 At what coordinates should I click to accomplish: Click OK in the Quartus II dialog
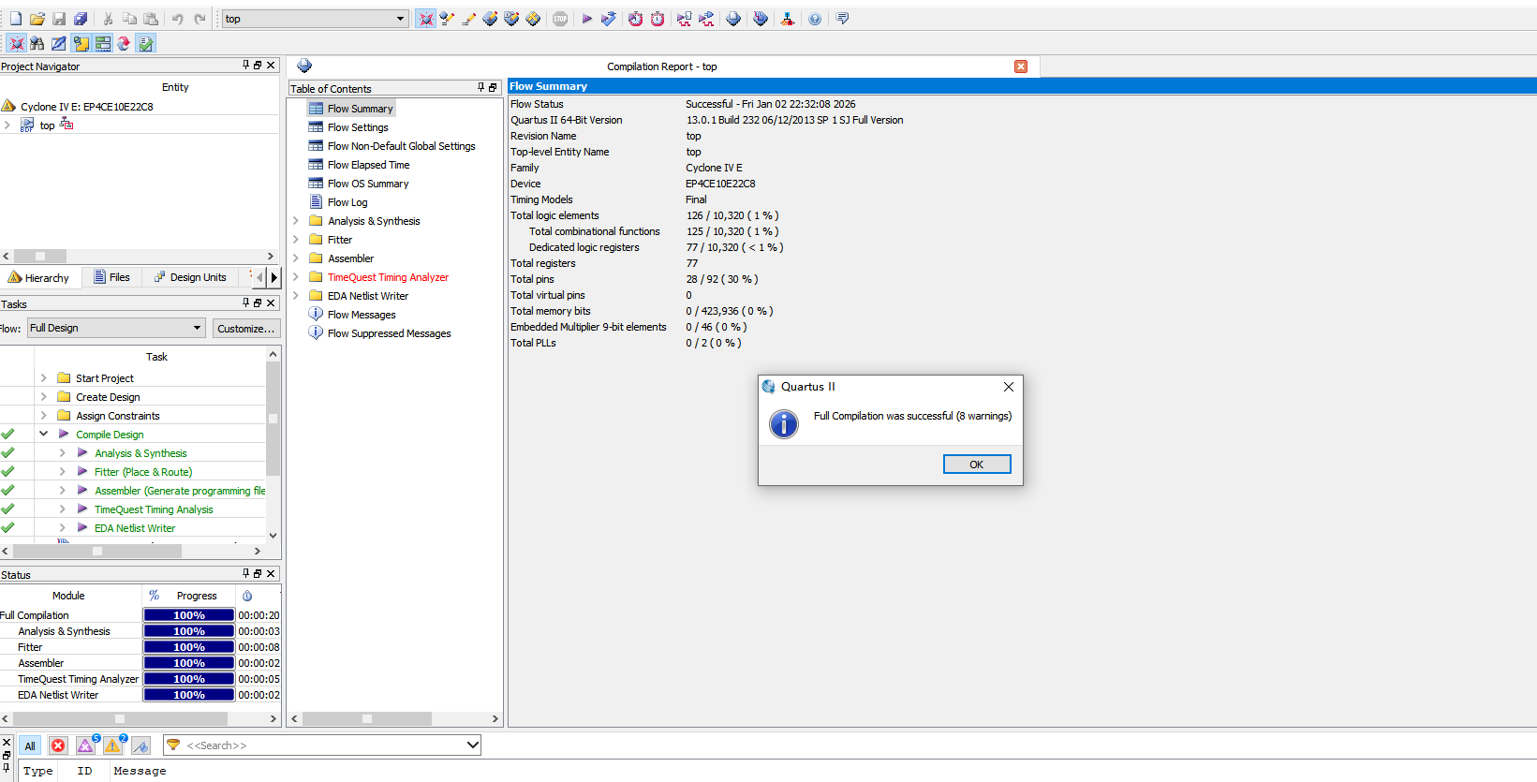click(x=977, y=465)
